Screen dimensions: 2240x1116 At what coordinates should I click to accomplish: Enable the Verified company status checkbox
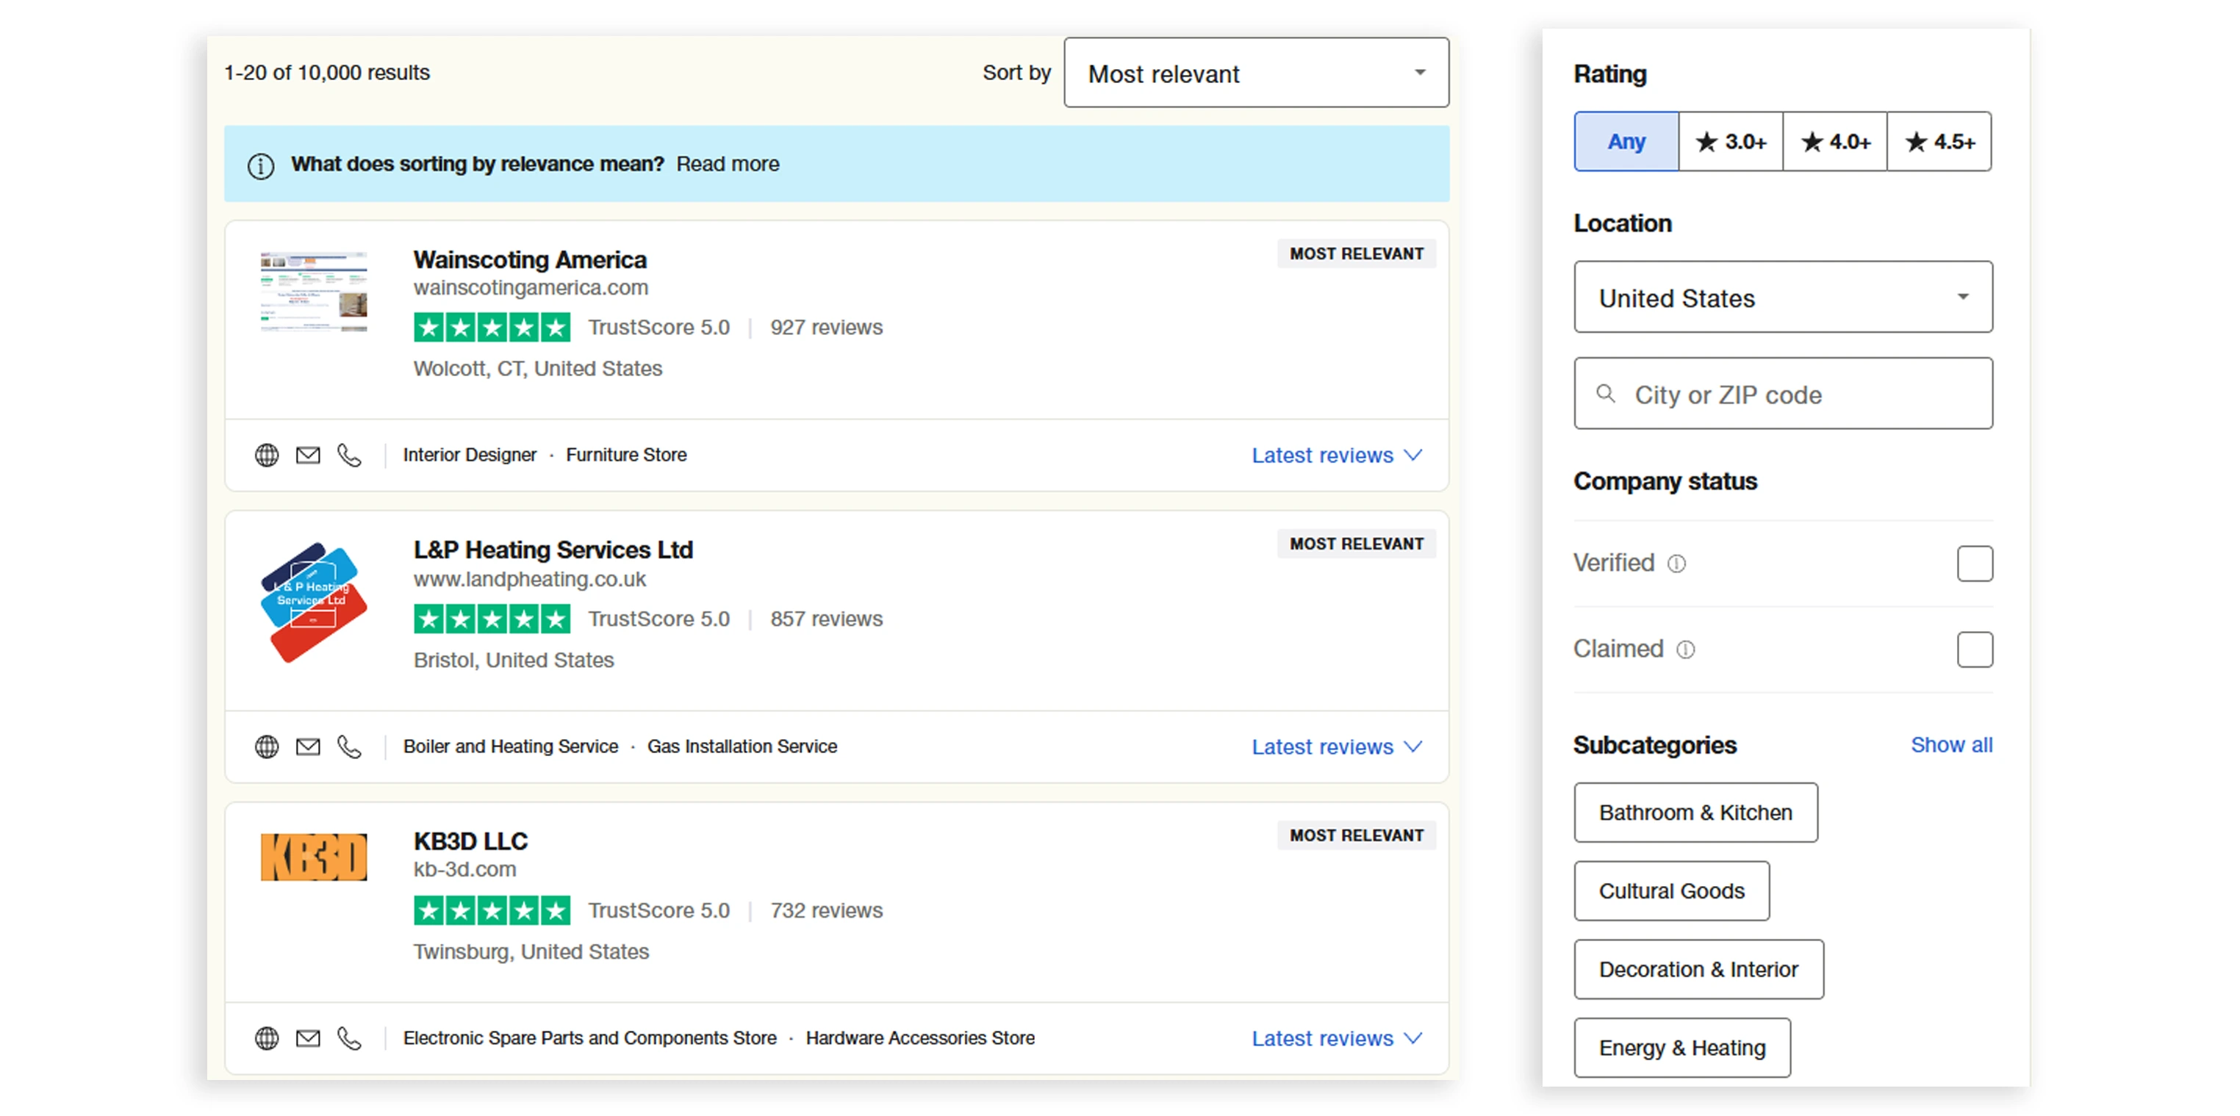[1974, 564]
